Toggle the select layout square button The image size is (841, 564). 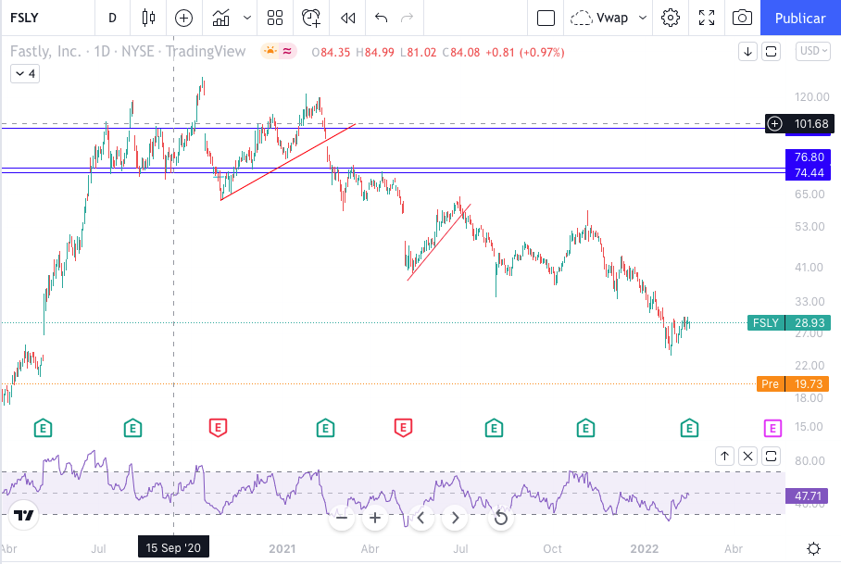(546, 18)
